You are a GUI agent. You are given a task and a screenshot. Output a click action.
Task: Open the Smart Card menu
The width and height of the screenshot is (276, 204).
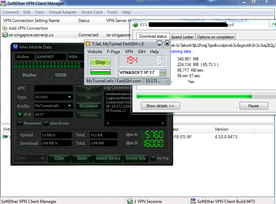(92, 12)
